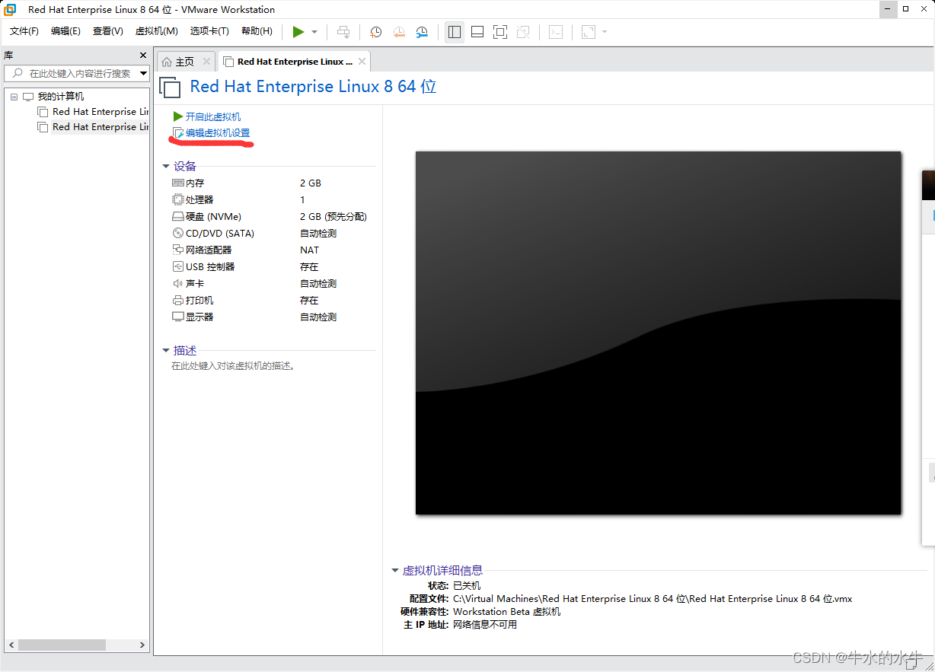Click the 已关机 status value

pyautogui.click(x=467, y=586)
